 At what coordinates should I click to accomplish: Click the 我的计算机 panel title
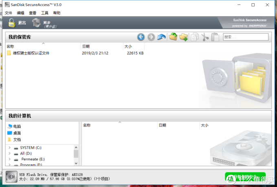click(20, 116)
